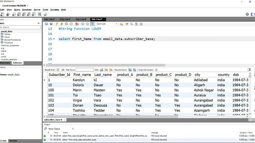Image resolution: width=255 pixels, height=143 pixels.
Task: Toggle word wrapping in the editor
Action: [141, 24]
